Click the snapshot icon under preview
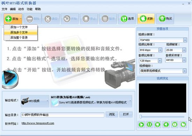 pyautogui.click(x=175, y=125)
